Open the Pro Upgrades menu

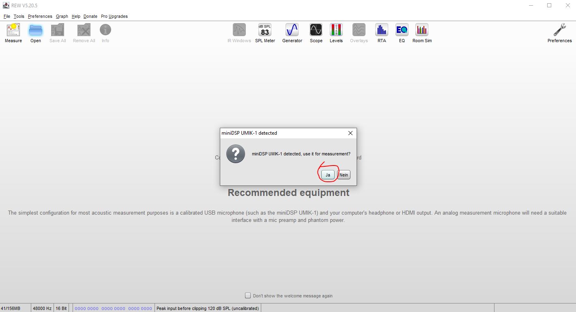tap(114, 16)
